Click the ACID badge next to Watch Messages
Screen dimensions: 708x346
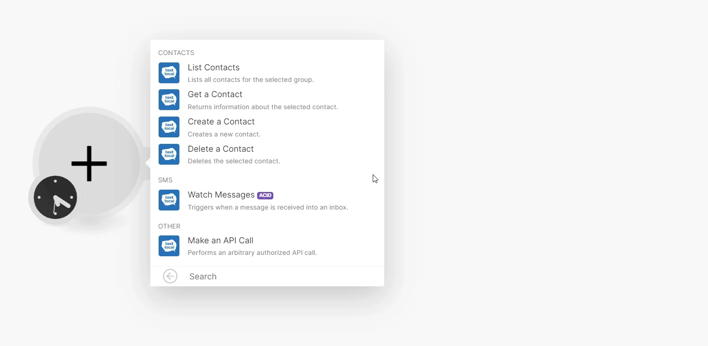[265, 196]
